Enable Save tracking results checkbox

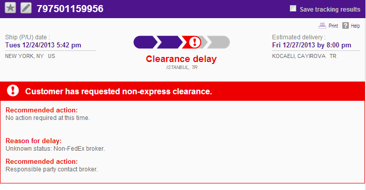(293, 9)
